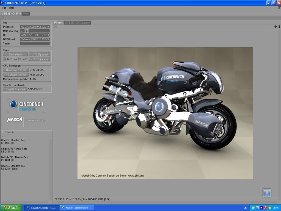Click the CINEBENCH icon in title bar
Image resolution: width=281 pixels, height=211 pixels.
(x=2, y=3)
